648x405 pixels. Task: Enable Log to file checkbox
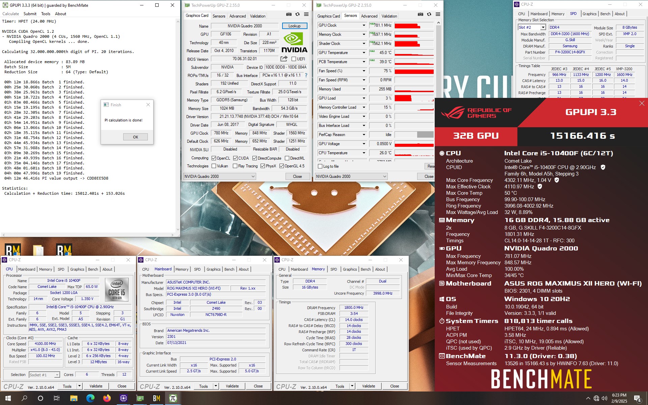[320, 166]
